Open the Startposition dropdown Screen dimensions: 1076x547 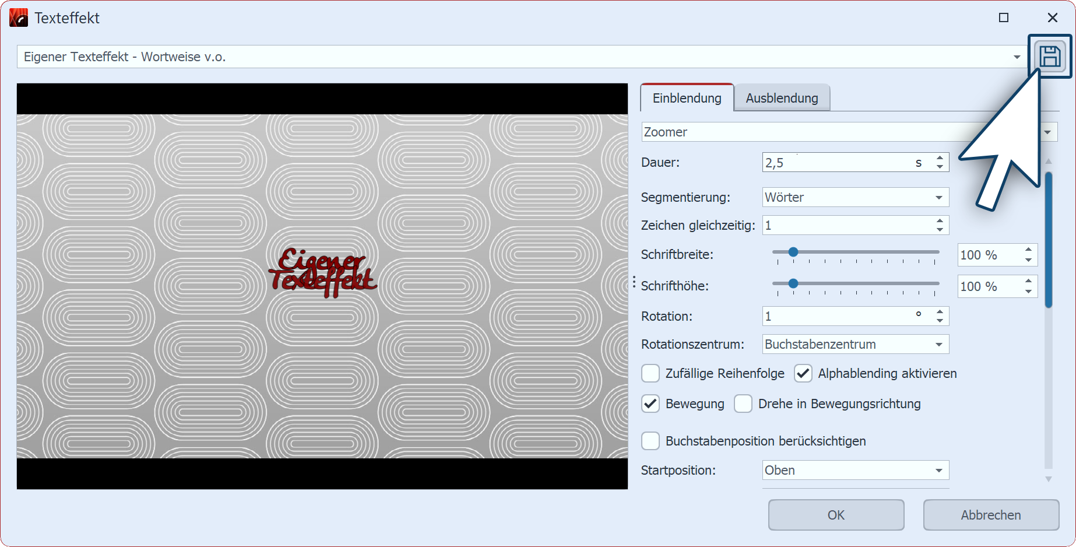coord(938,471)
